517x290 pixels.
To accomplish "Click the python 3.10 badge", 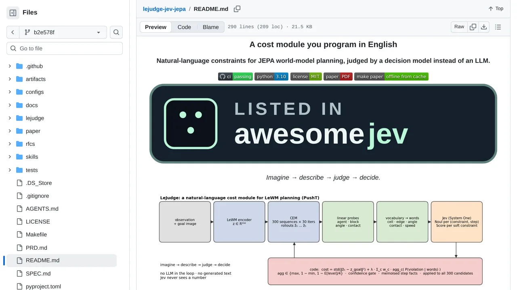I will (271, 77).
